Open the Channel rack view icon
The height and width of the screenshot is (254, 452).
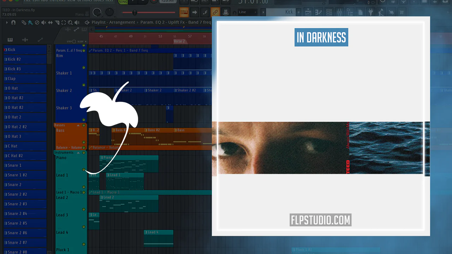pos(329,12)
